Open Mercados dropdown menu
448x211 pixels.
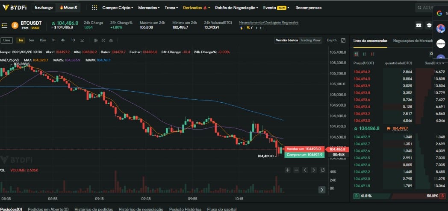(149, 8)
